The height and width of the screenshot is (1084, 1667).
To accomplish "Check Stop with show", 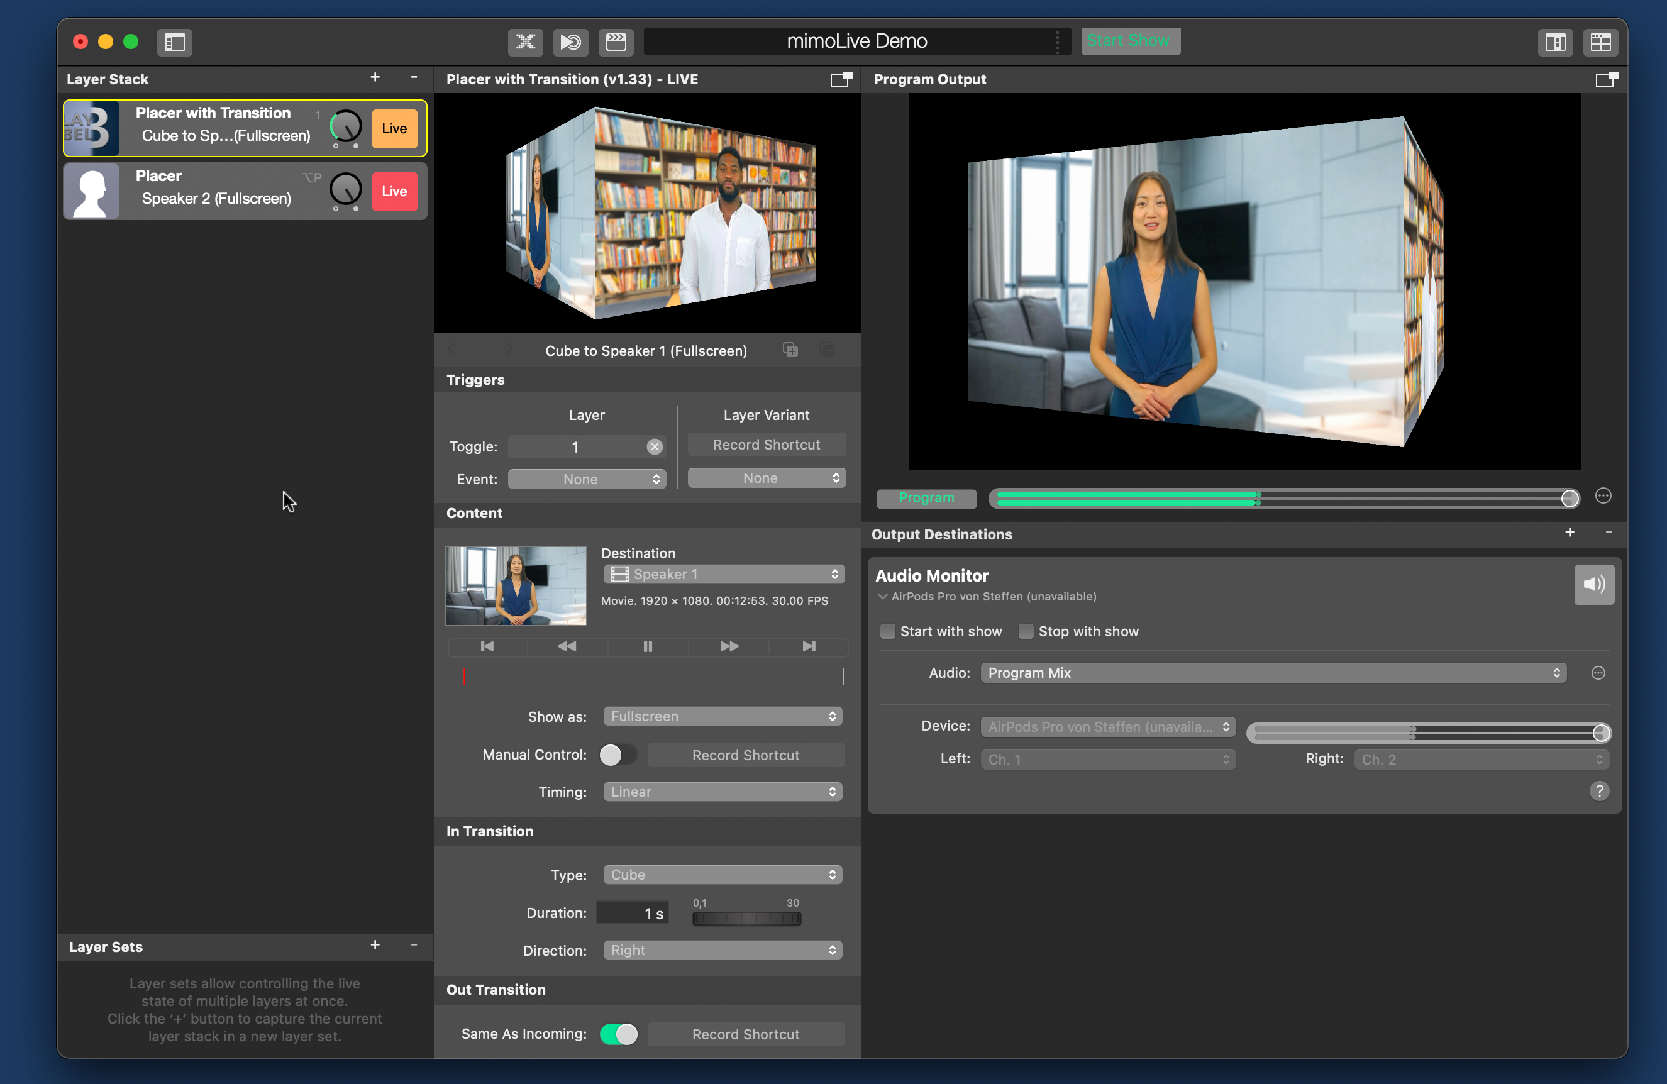I will click(1026, 631).
